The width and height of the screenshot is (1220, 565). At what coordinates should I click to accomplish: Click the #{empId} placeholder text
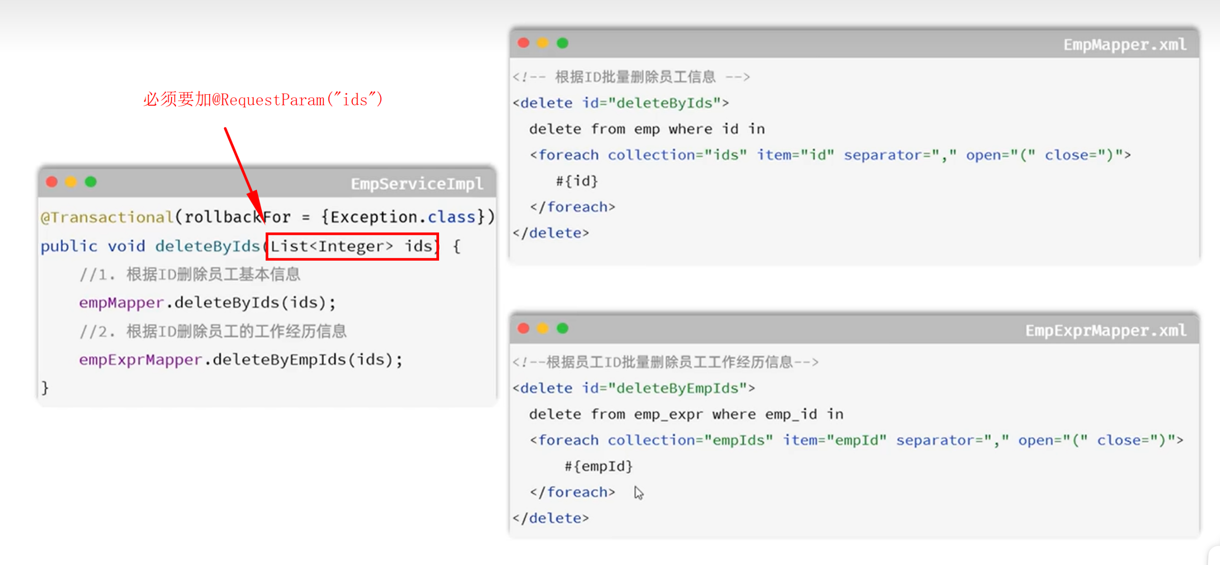tap(598, 466)
